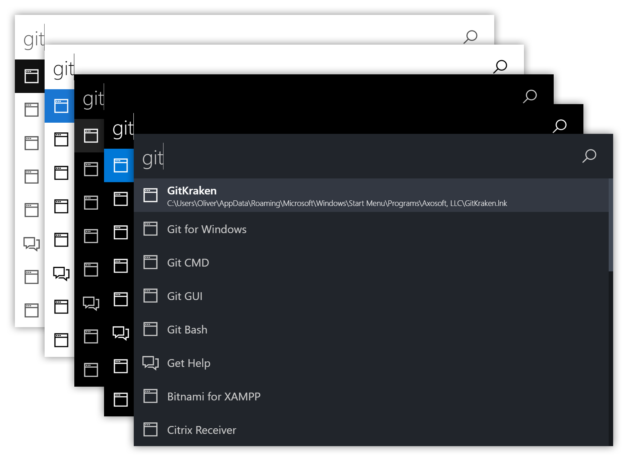Click the chat bubble icon in the black window with gray selection
This screenshot has width=628, height=461.
tap(91, 303)
